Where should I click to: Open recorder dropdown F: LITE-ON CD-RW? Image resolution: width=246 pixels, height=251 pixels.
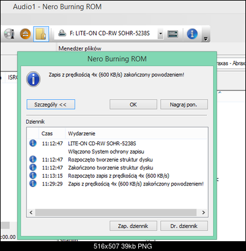pyautogui.click(x=160, y=34)
